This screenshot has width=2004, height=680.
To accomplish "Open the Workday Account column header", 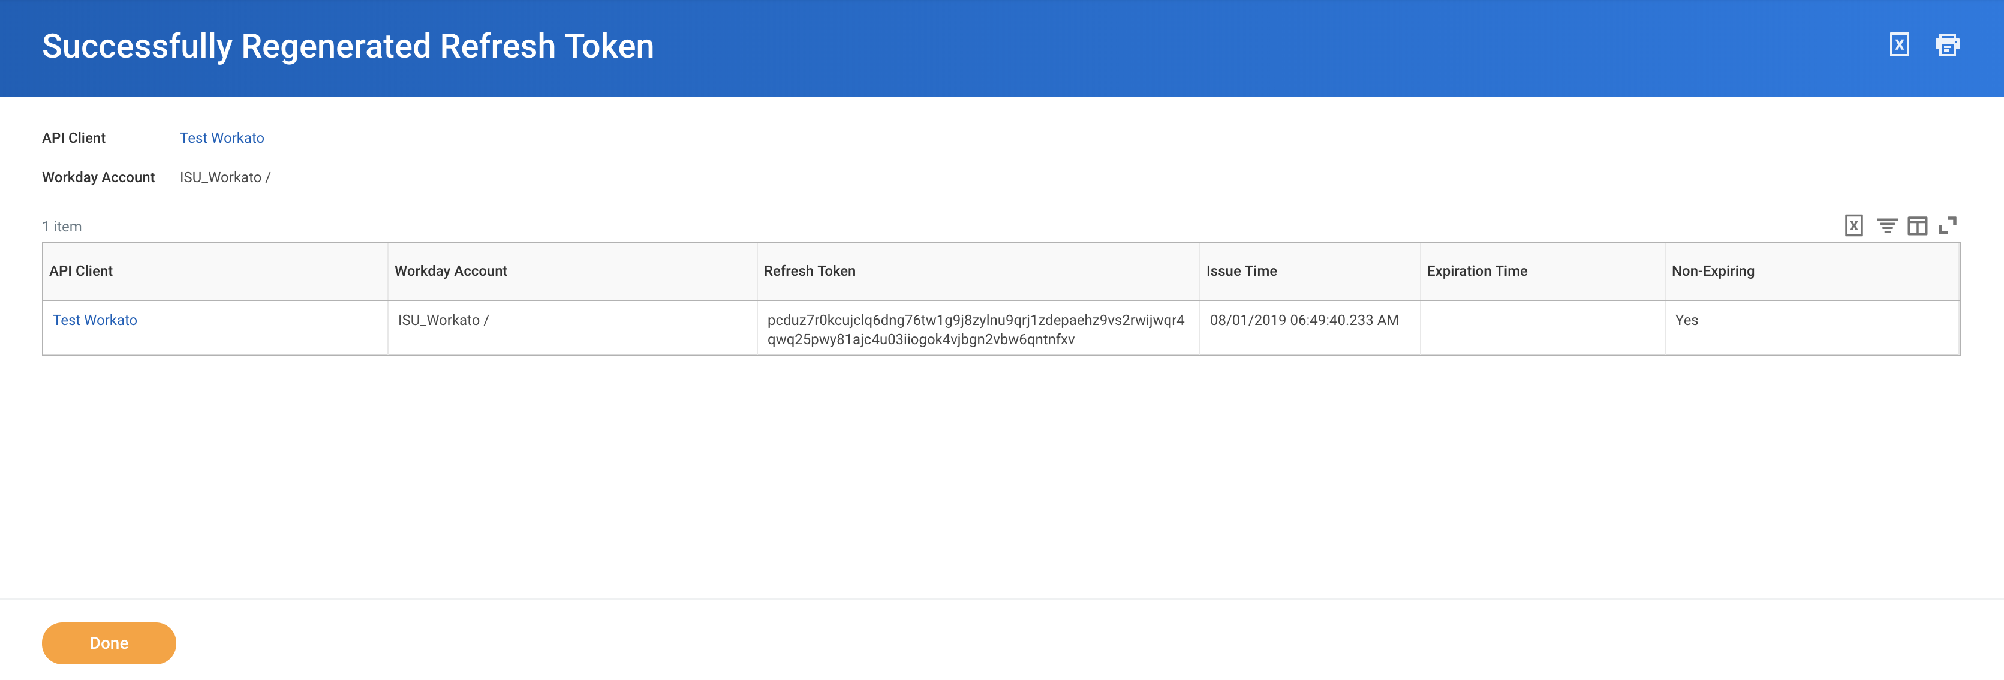I will (x=451, y=271).
